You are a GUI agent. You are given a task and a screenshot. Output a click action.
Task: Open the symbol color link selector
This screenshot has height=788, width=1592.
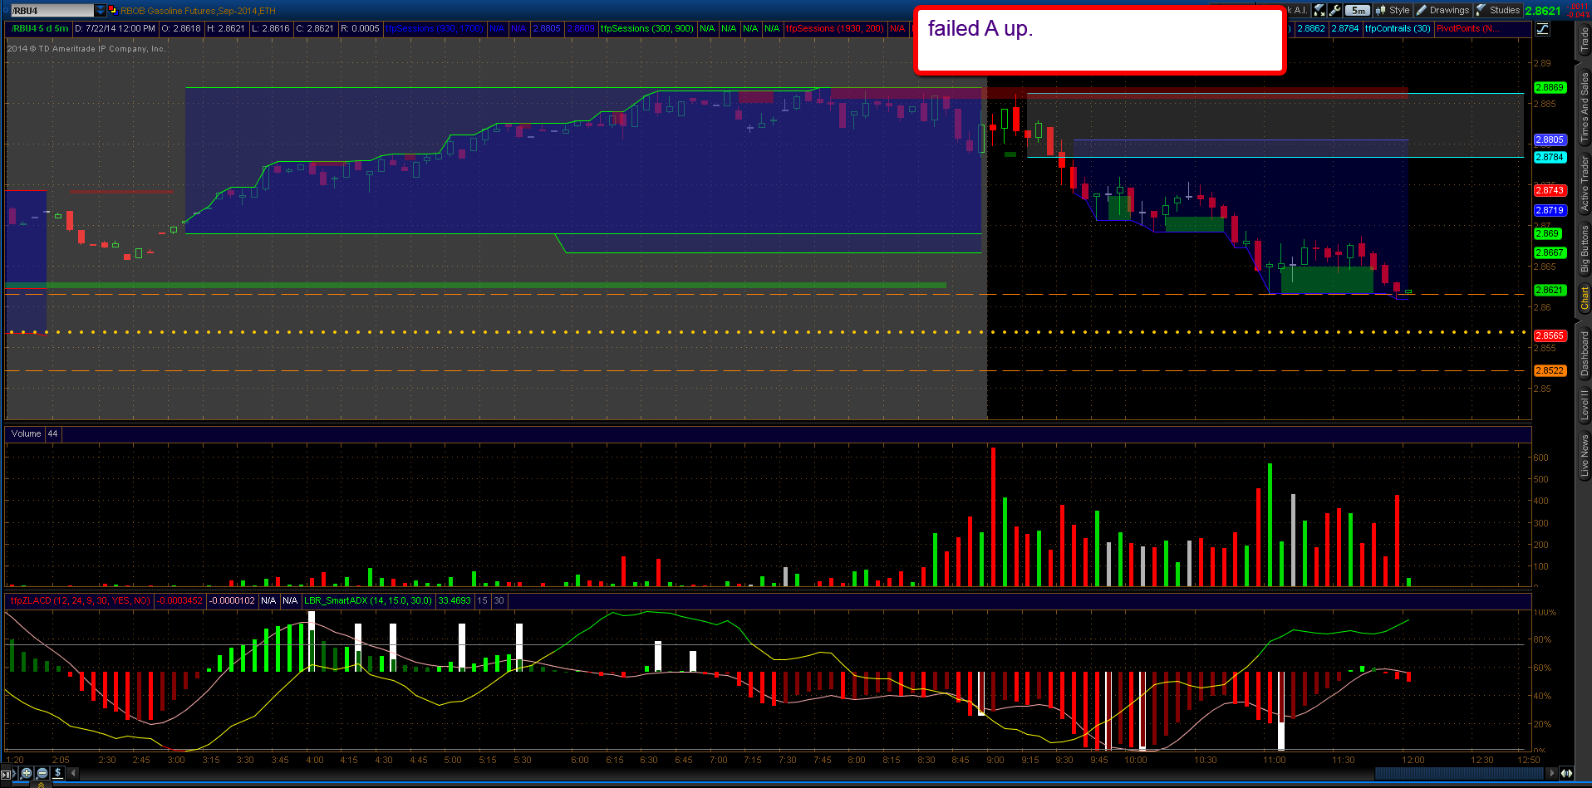[x=113, y=11]
